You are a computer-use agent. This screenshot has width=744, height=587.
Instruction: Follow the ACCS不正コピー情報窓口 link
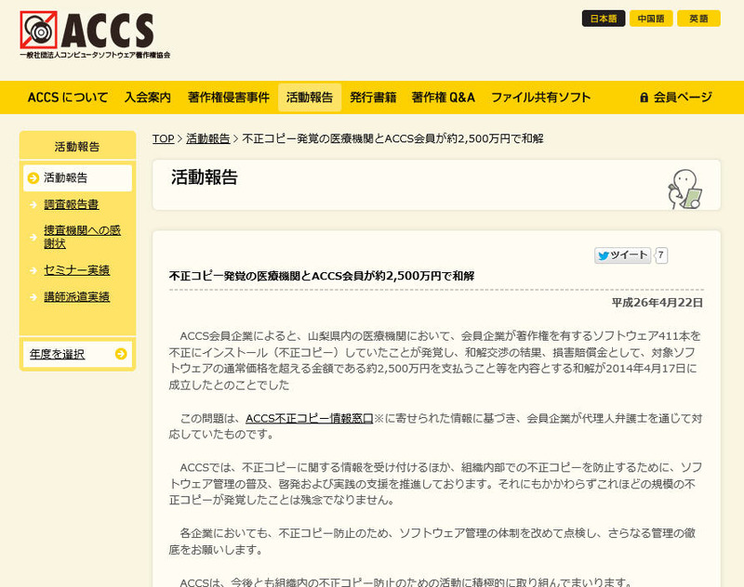click(x=309, y=419)
